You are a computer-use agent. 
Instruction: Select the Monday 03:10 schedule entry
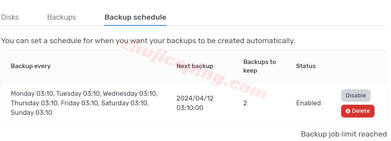pos(32,93)
